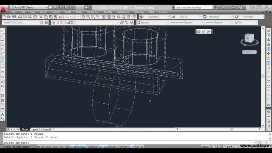Toggle SNAP mode in status bar
Screen dimensions: 272x153
point(48,147)
